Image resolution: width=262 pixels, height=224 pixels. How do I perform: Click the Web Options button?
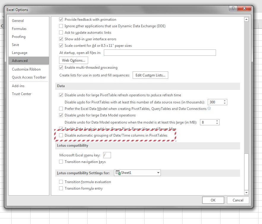tap(73, 60)
